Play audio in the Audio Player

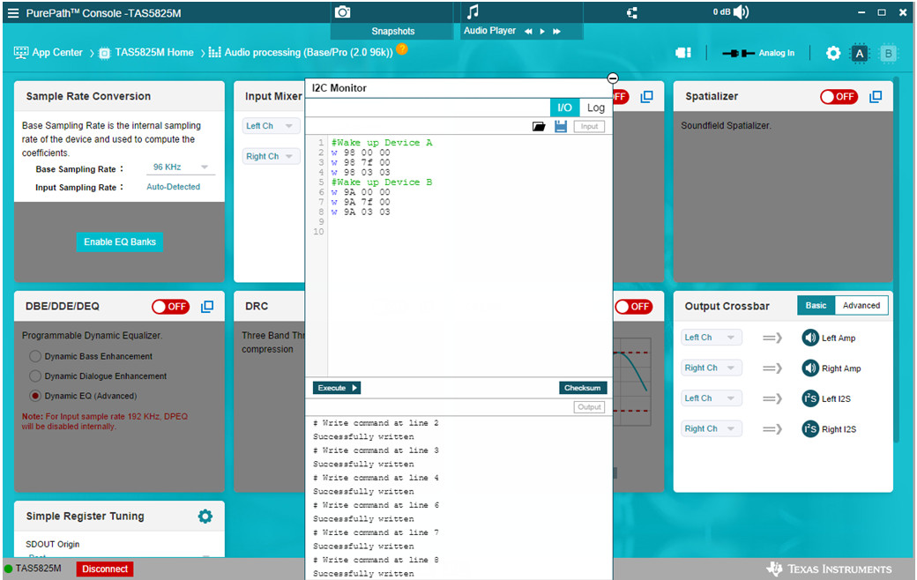542,32
